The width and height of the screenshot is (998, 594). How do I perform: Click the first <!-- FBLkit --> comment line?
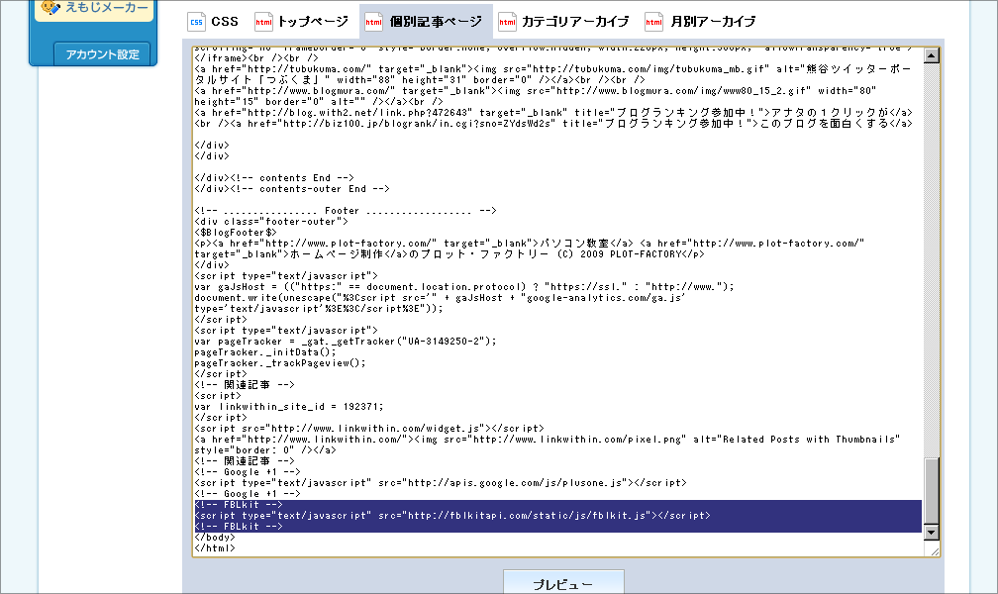(238, 505)
